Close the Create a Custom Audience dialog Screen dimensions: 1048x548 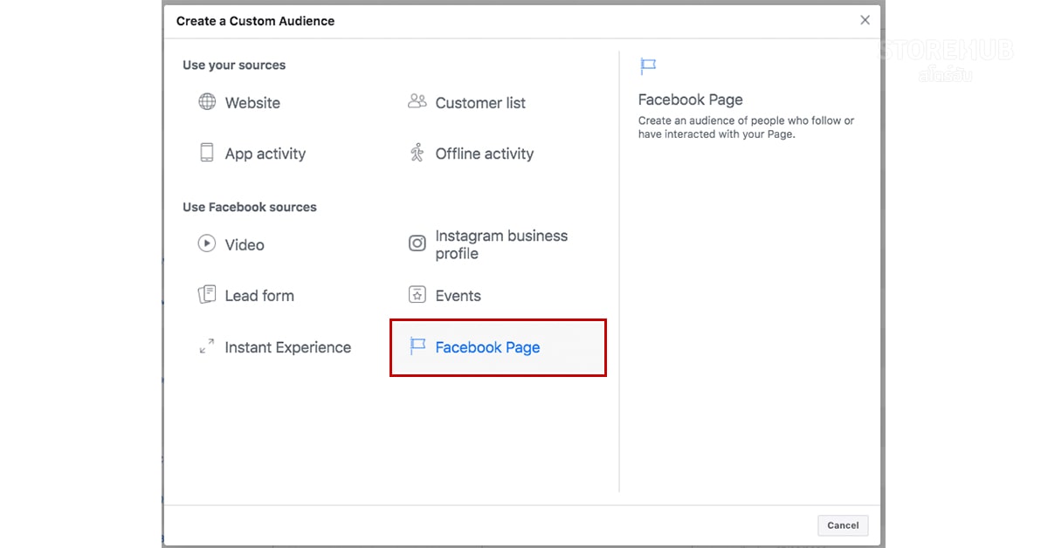865,20
